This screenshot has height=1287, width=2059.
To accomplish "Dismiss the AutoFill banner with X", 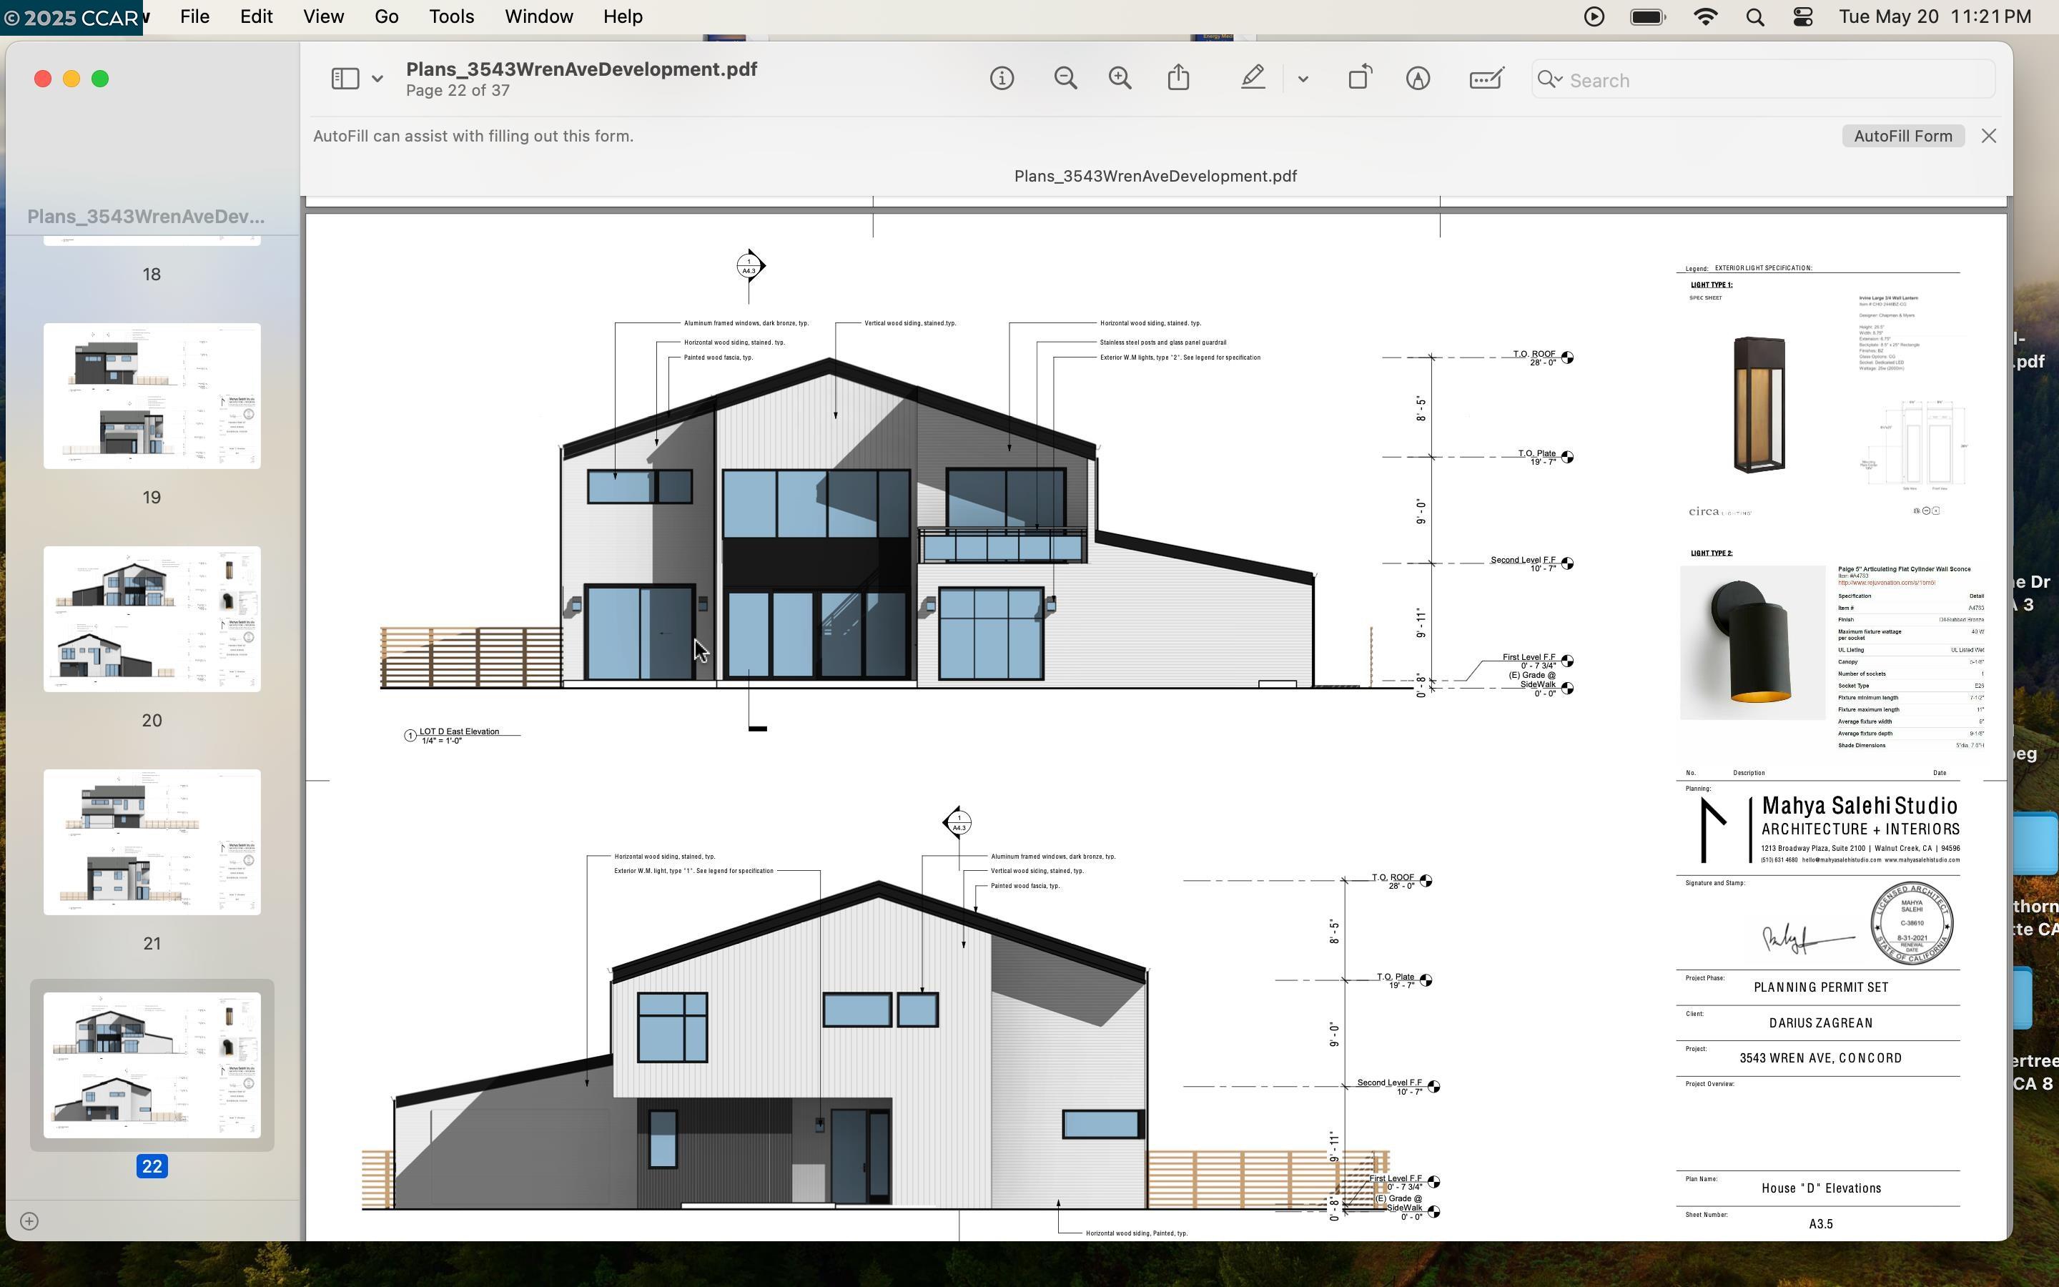I will click(1988, 136).
